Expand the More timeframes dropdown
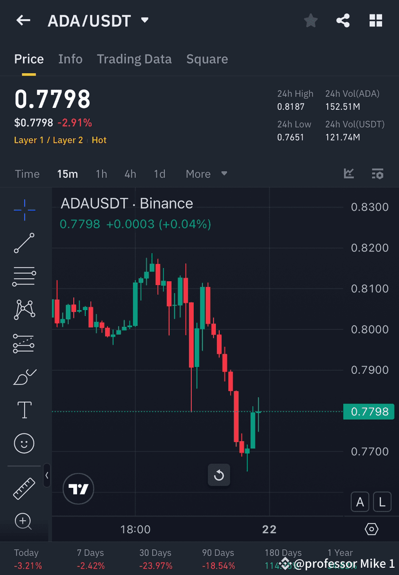Screen dimensions: 399x575 click(x=206, y=174)
